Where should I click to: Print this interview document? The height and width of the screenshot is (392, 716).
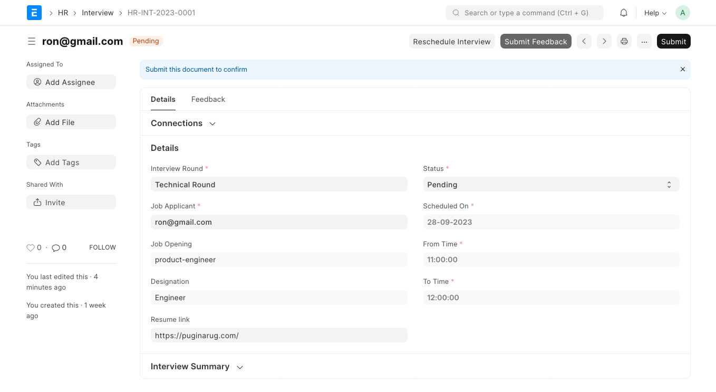point(624,41)
